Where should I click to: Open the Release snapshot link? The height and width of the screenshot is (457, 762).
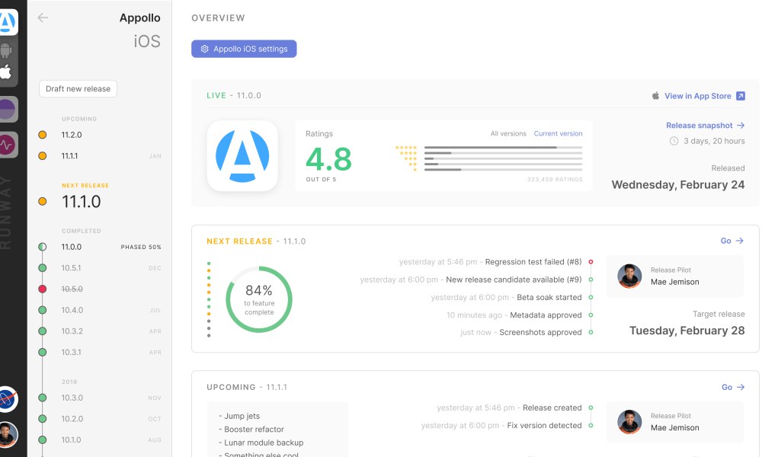point(699,126)
